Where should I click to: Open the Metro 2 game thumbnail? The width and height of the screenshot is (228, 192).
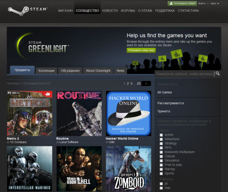click(x=30, y=113)
